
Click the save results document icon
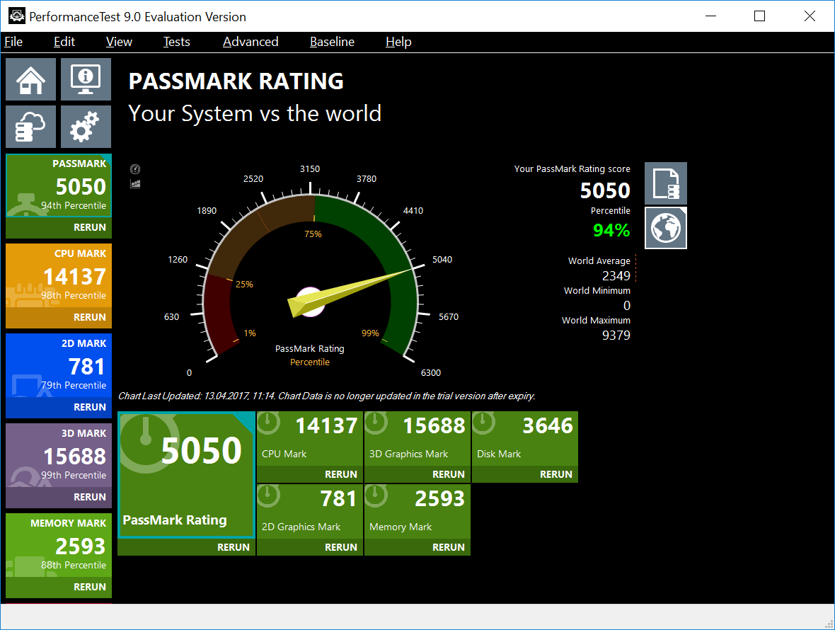665,183
